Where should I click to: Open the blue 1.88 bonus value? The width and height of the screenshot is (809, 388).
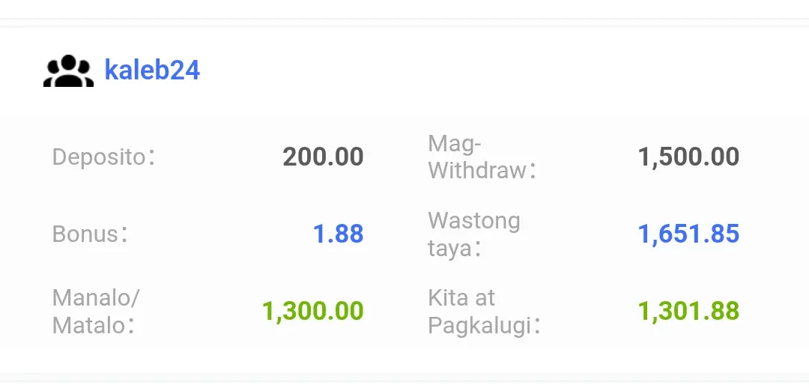(339, 234)
